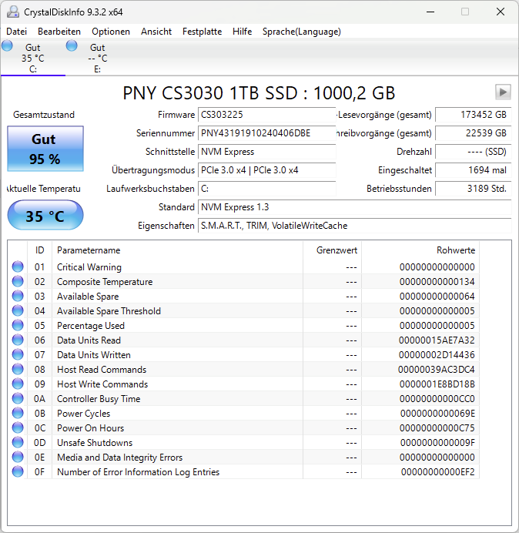Click status icon of Data Units Written row
The width and height of the screenshot is (519, 533).
click(x=18, y=354)
